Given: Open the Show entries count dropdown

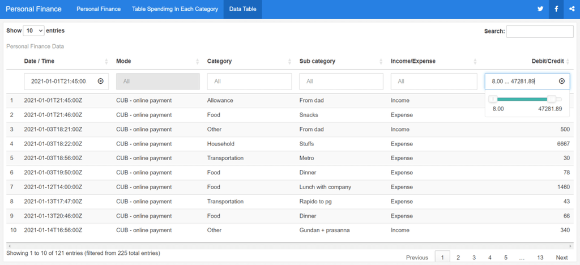Looking at the screenshot, I should tap(34, 31).
